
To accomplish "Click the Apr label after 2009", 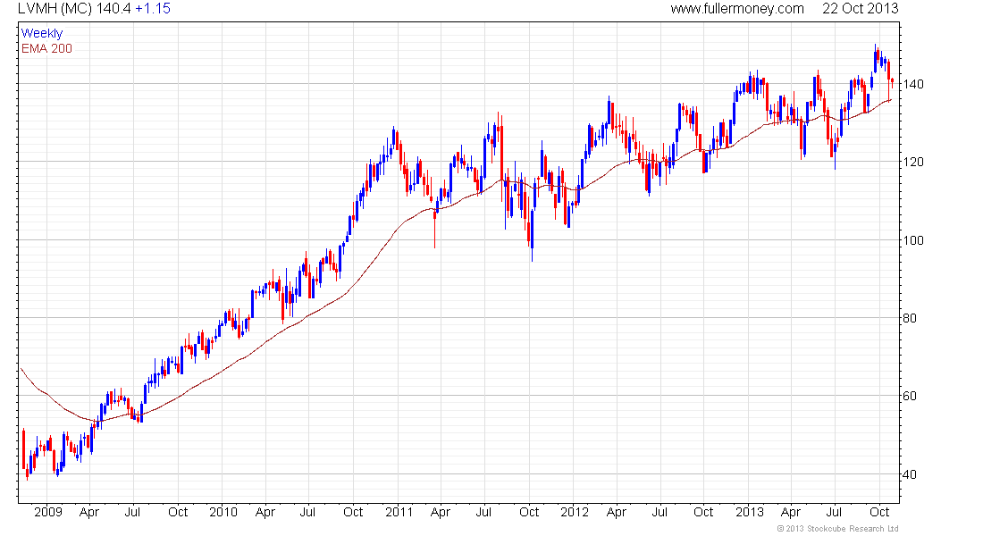I will click(89, 513).
